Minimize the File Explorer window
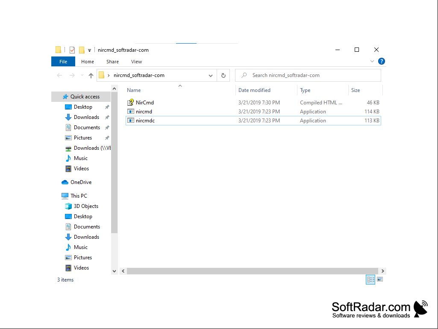 [338, 50]
